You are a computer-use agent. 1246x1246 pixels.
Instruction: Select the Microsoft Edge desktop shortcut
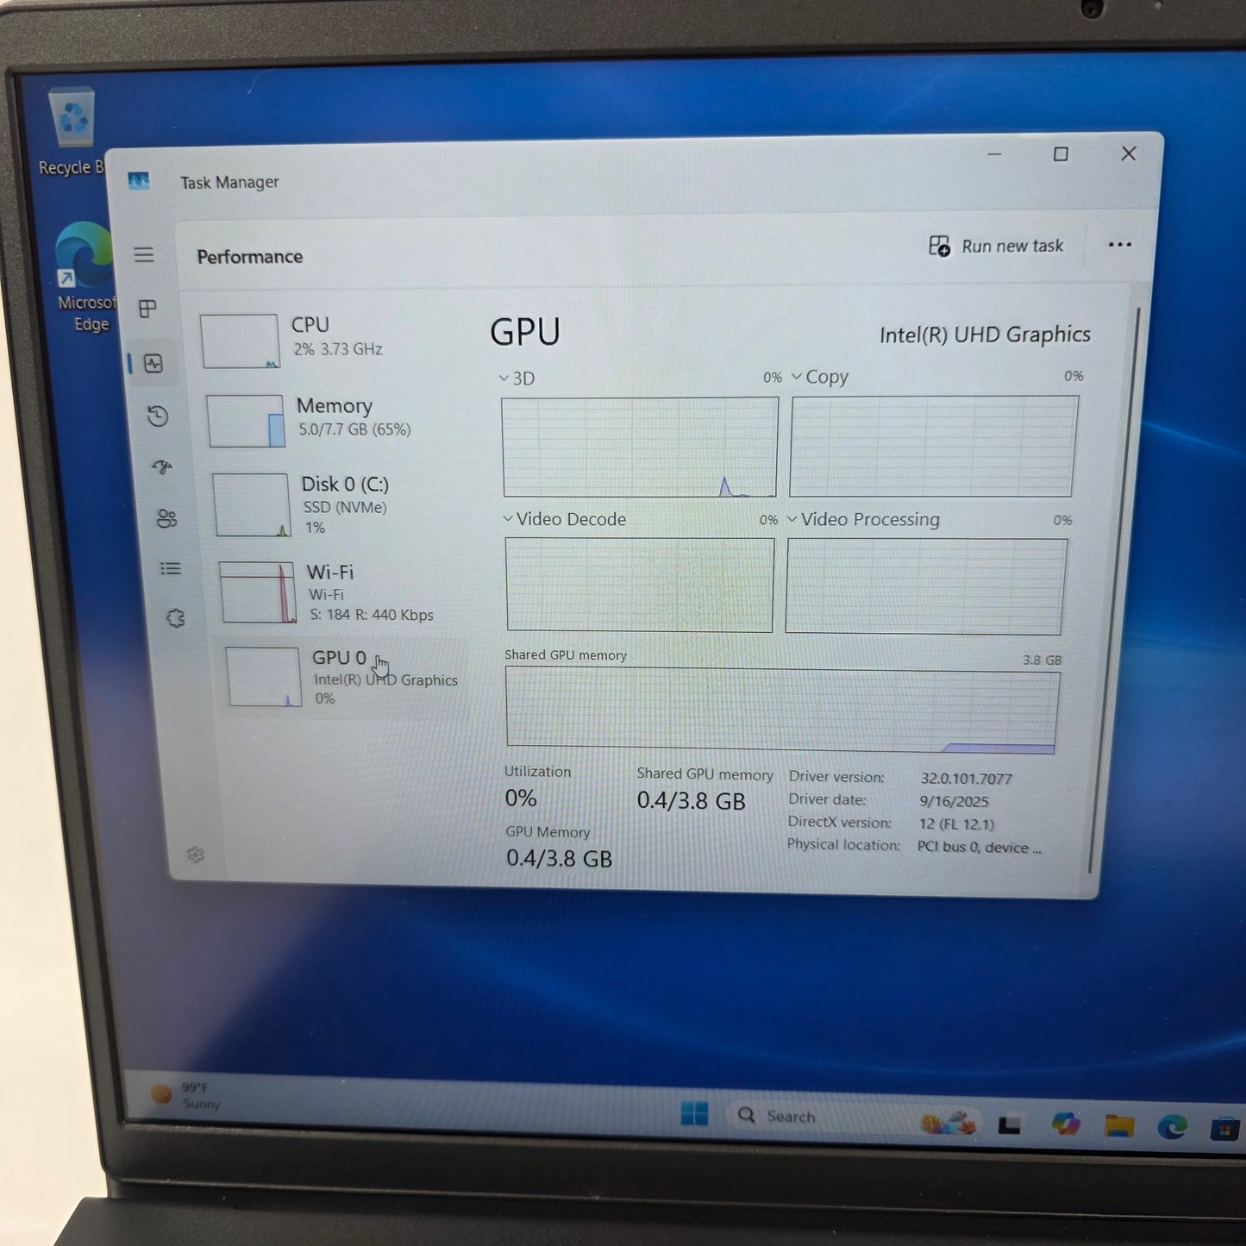[x=85, y=278]
